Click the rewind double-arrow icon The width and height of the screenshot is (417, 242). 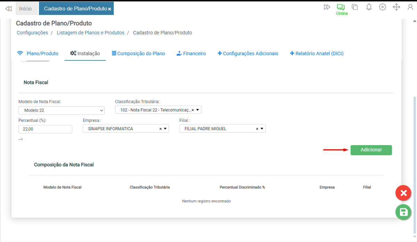(x=8, y=9)
